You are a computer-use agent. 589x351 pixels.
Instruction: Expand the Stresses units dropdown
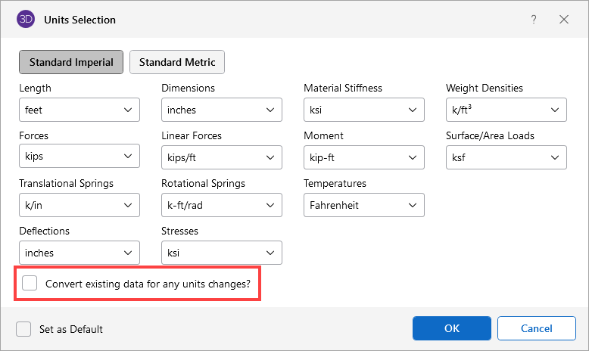[x=222, y=253]
